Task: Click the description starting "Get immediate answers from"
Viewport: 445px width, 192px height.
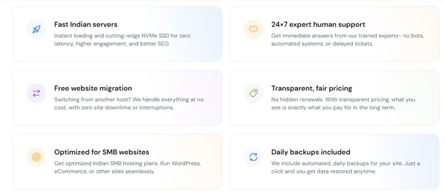Action: coord(348,40)
